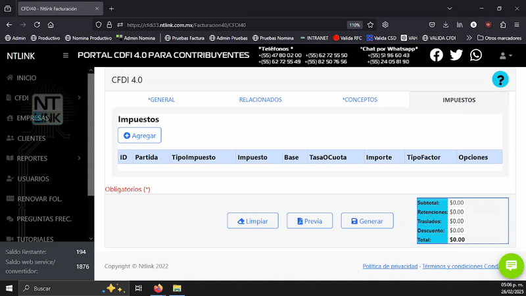Open the Windows Start menu
This screenshot has height=296, width=526.
click(9, 288)
